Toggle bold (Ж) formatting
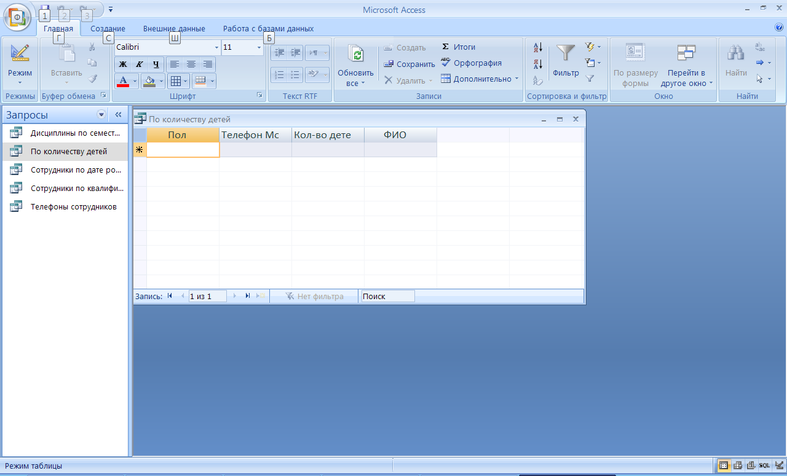787x476 pixels. (123, 64)
